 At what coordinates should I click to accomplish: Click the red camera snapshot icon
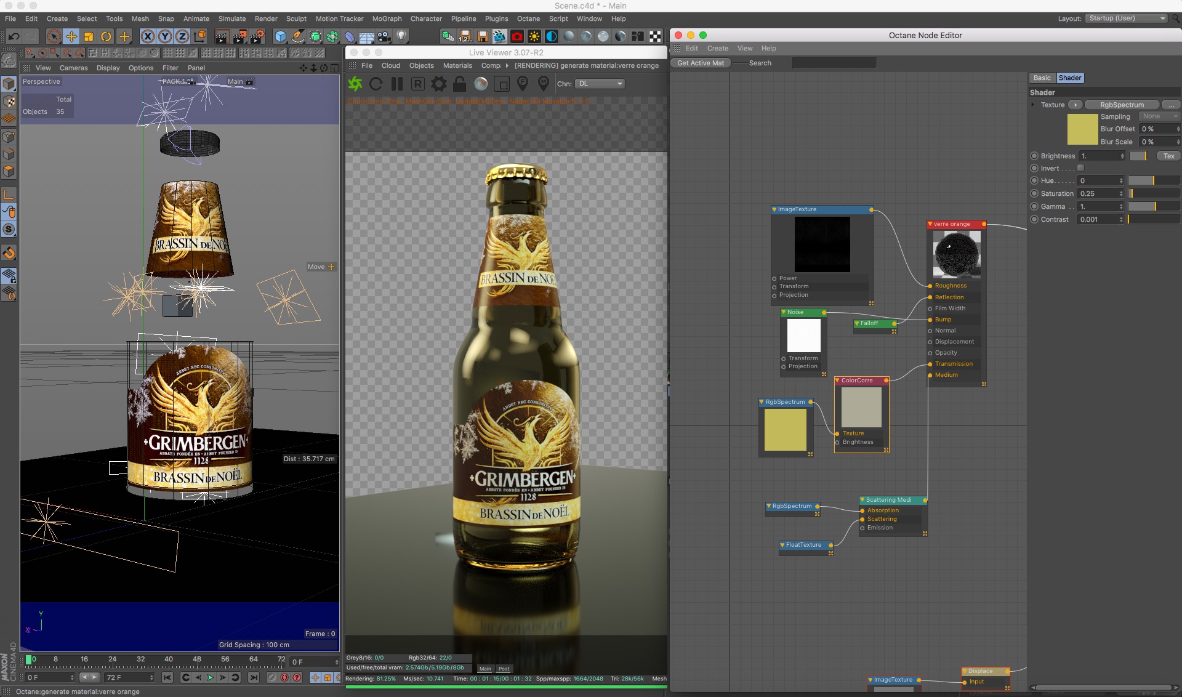point(517,36)
